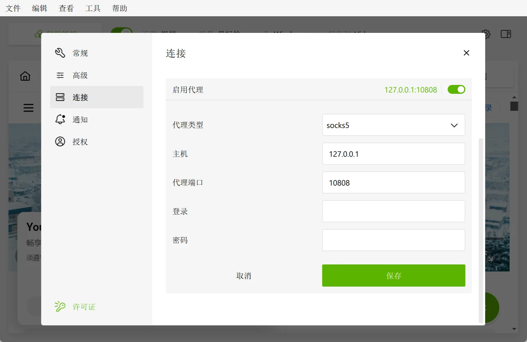Click the sliders icon for 高级 settings
The image size is (527, 342).
click(x=60, y=75)
